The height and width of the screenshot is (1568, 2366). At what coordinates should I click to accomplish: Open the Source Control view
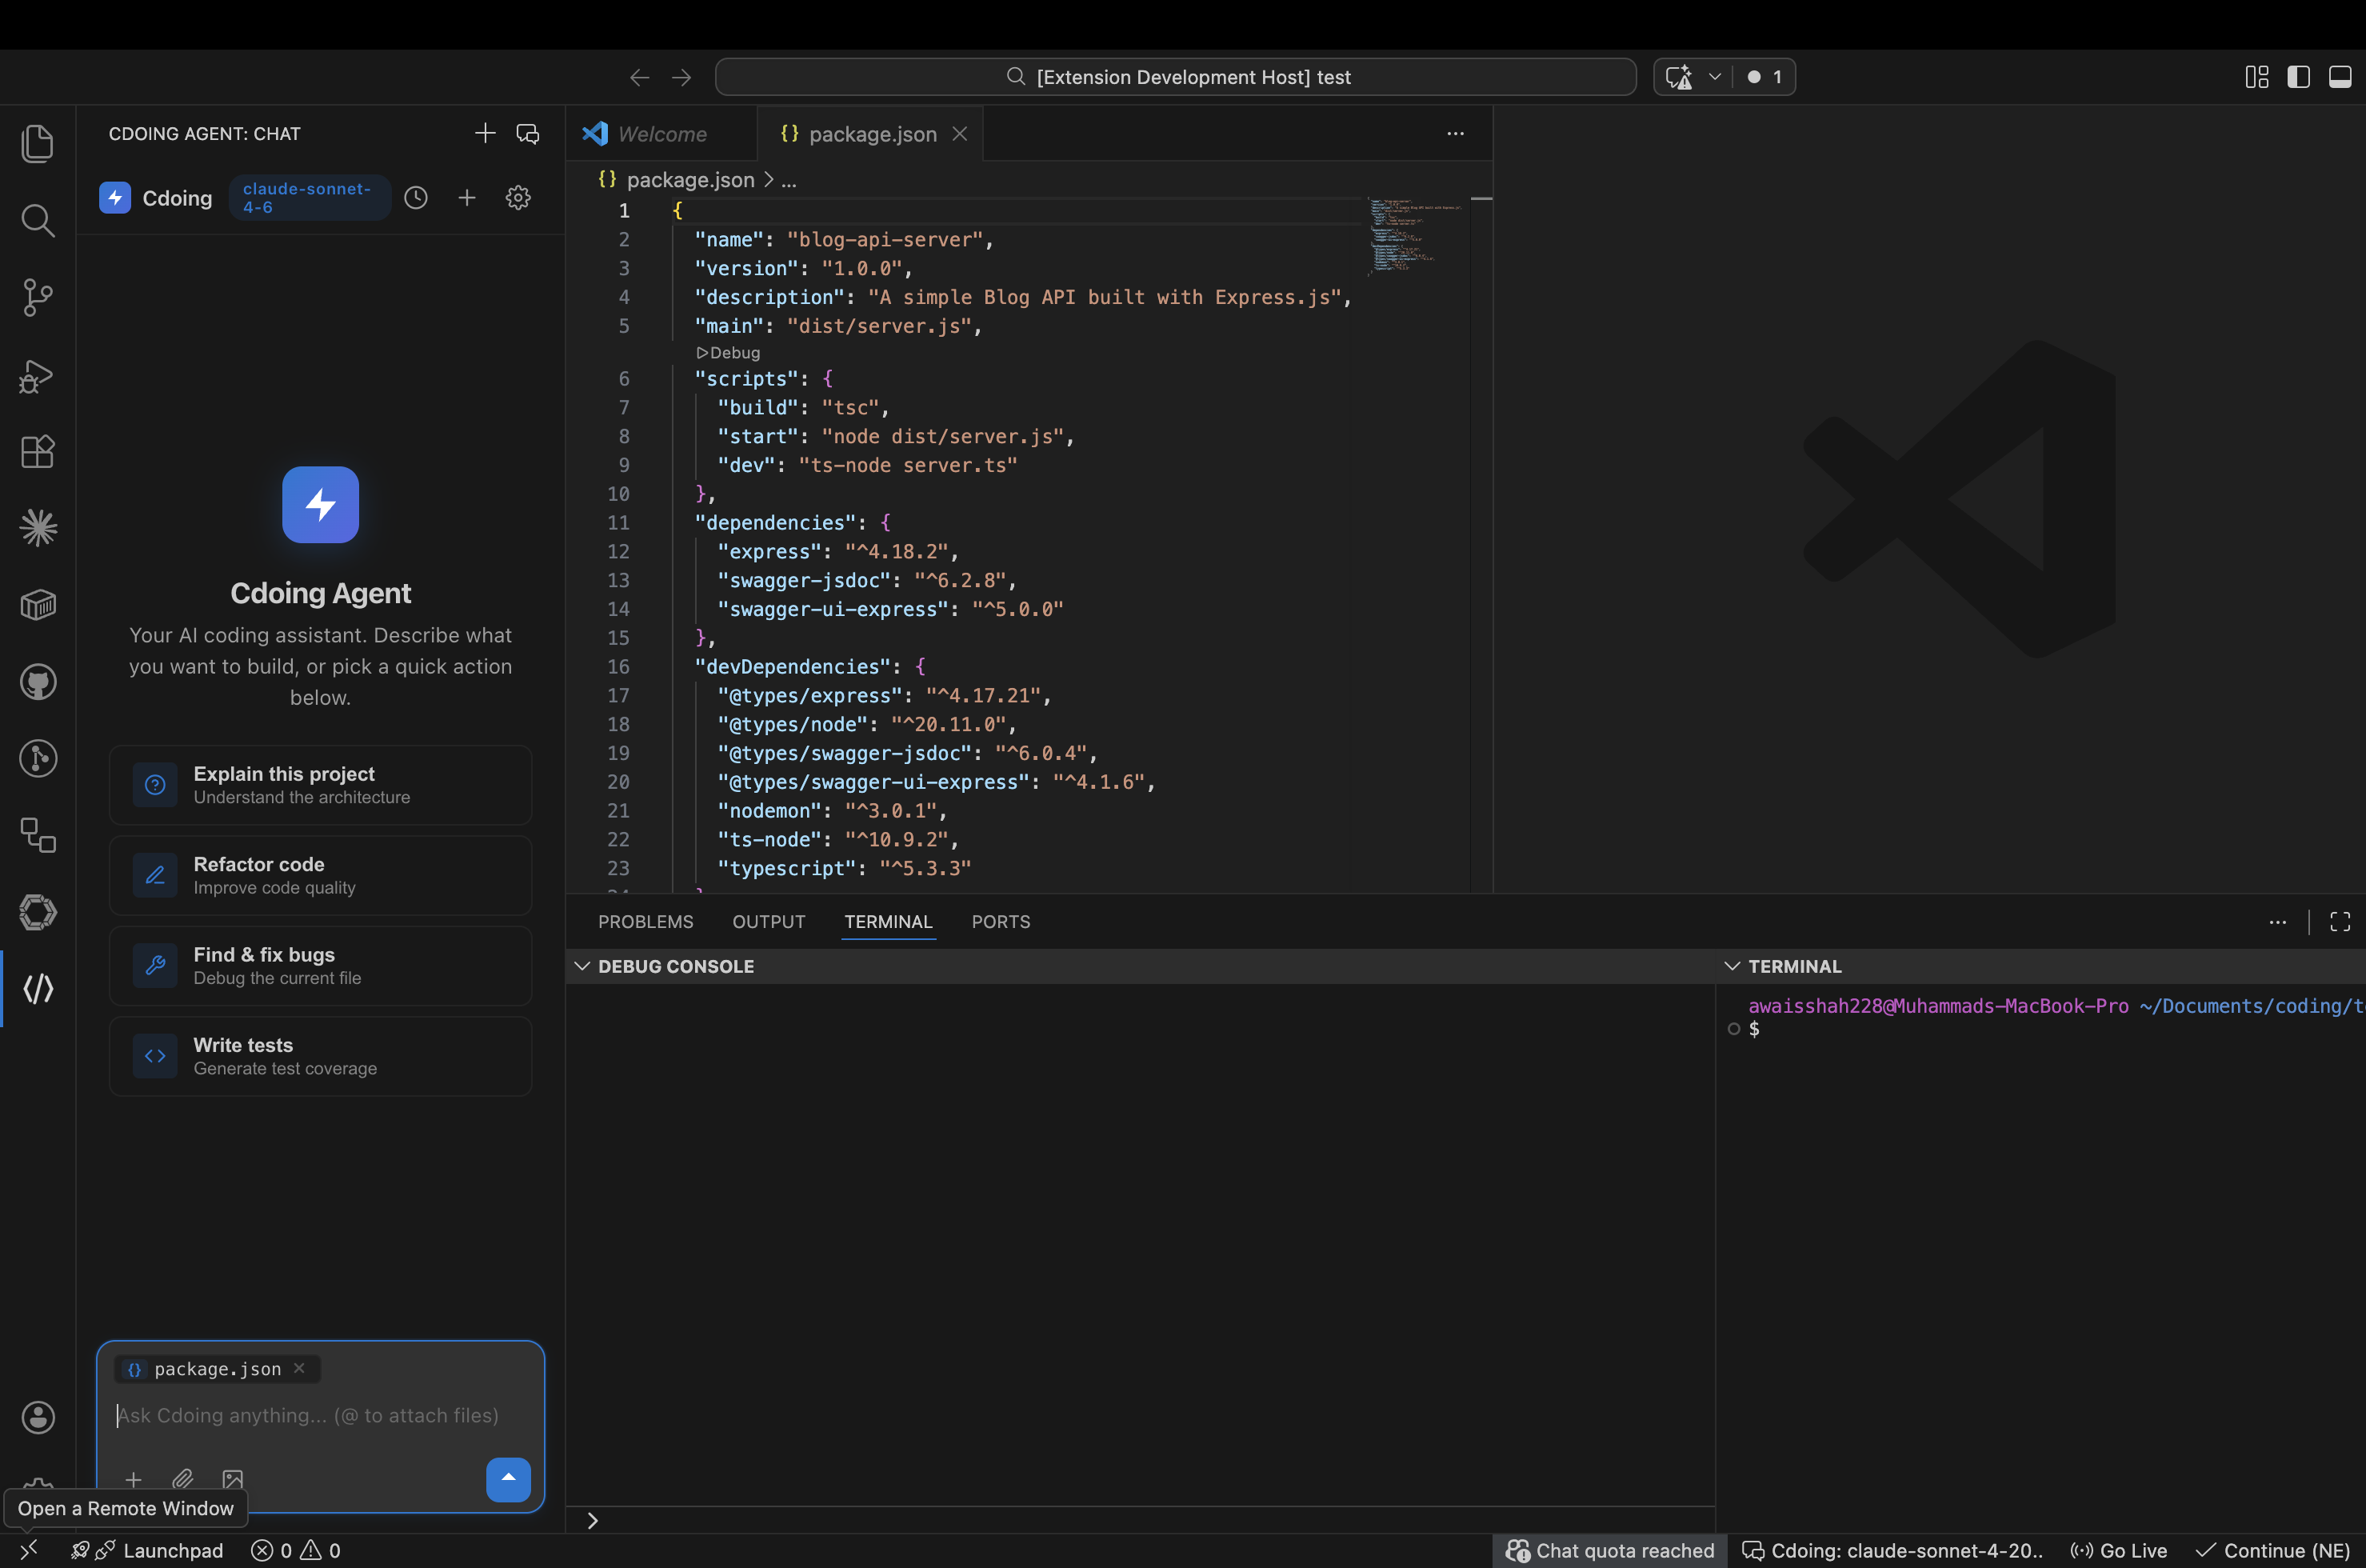tap(38, 297)
